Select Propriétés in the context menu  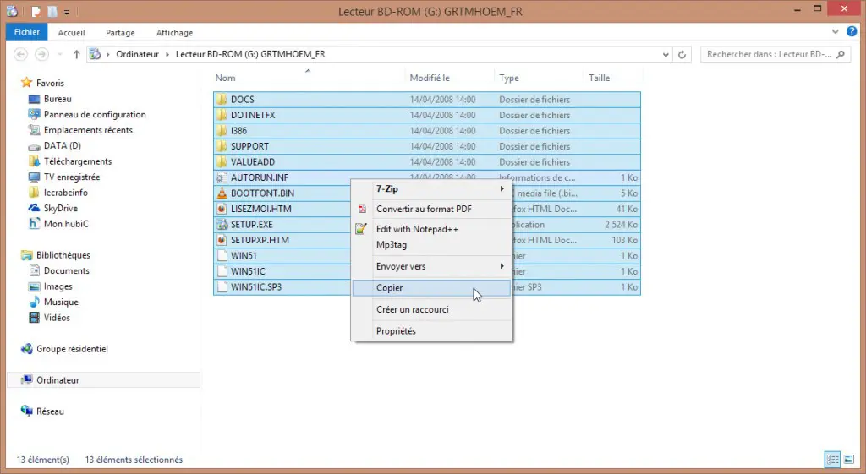(396, 331)
